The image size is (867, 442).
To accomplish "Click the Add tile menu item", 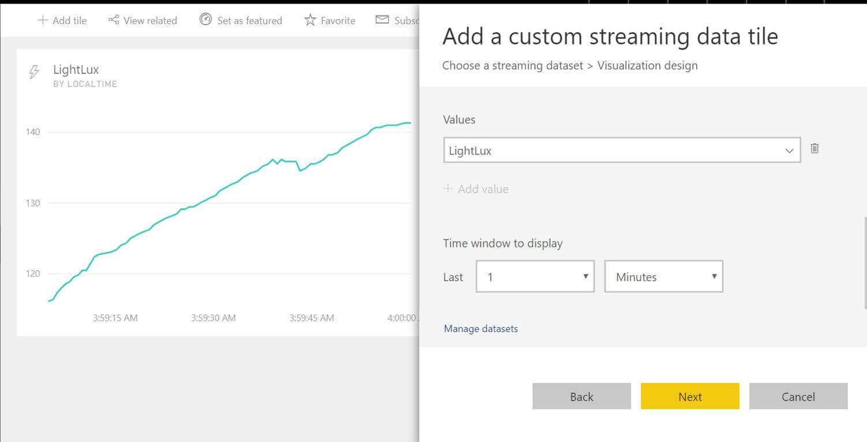I will 69,20.
